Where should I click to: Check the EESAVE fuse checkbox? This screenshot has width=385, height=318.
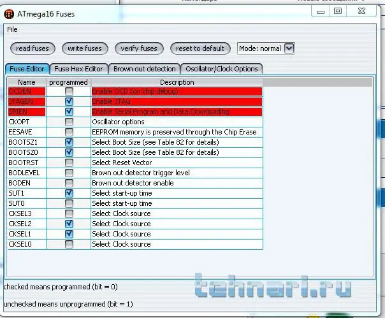click(69, 132)
